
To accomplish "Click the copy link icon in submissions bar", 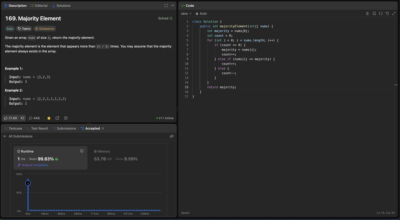I will pyautogui.click(x=172, y=136).
